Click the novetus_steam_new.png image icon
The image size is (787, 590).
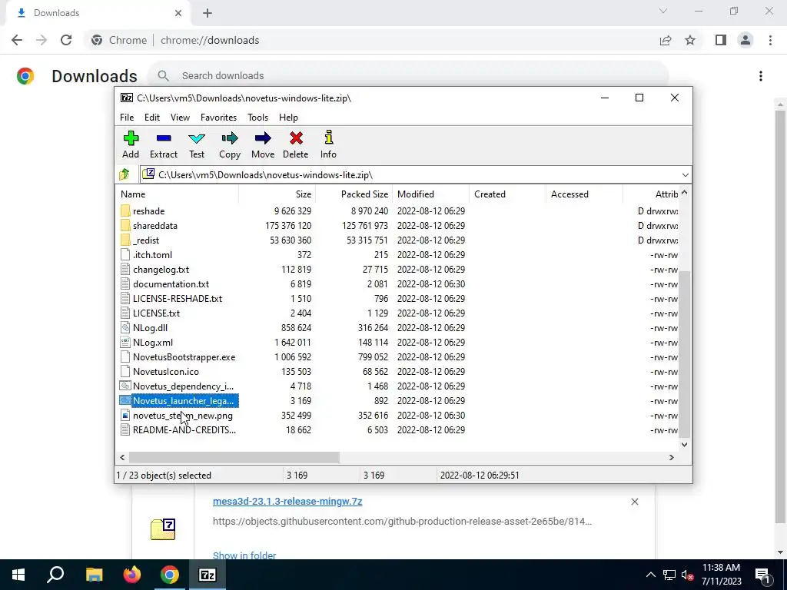(x=125, y=416)
